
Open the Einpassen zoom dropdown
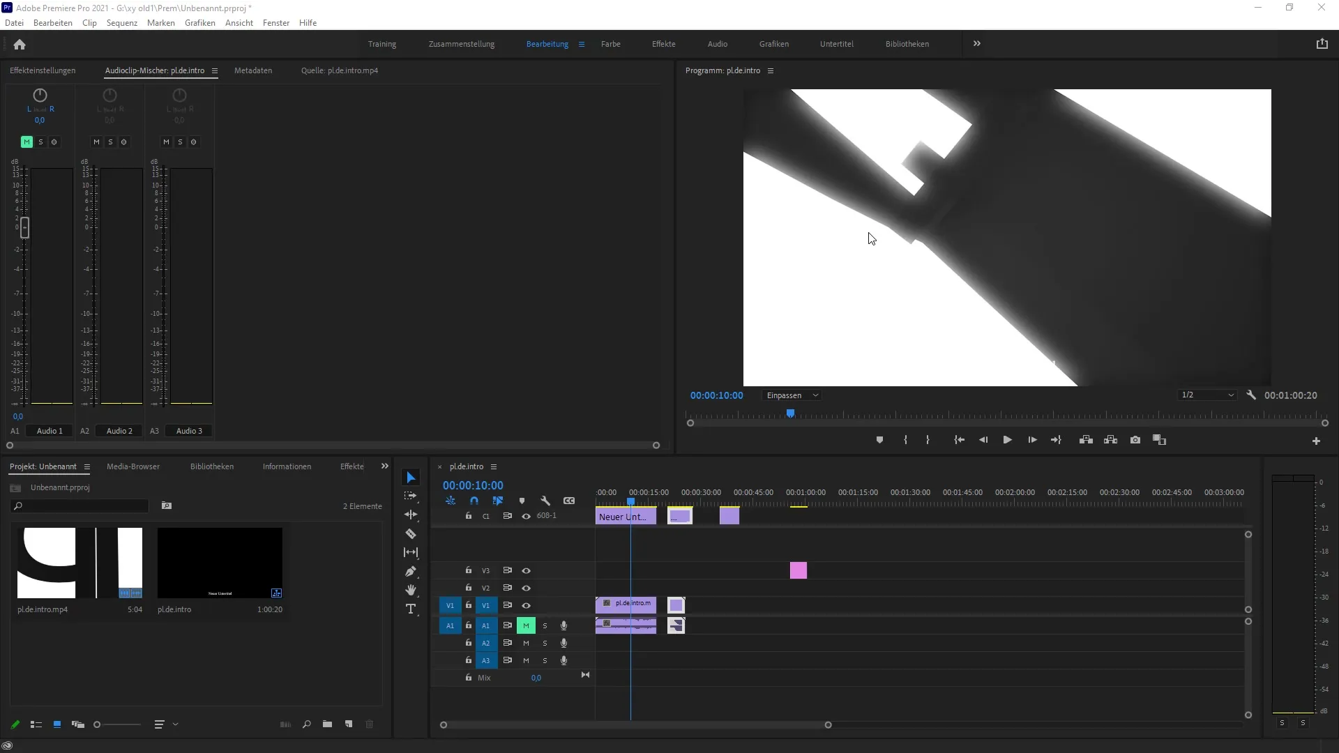tap(792, 395)
